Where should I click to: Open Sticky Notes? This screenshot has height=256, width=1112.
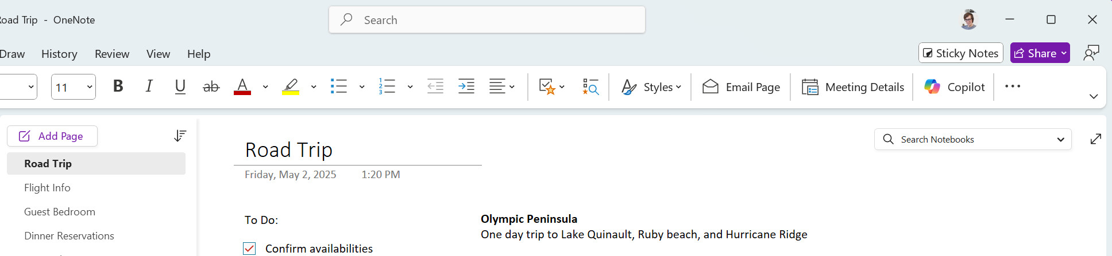pos(961,53)
